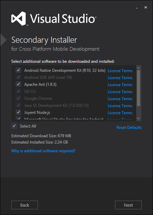This screenshot has height=215, width=153.
Task: Open License Terms for Git CLI
Action: point(120,92)
